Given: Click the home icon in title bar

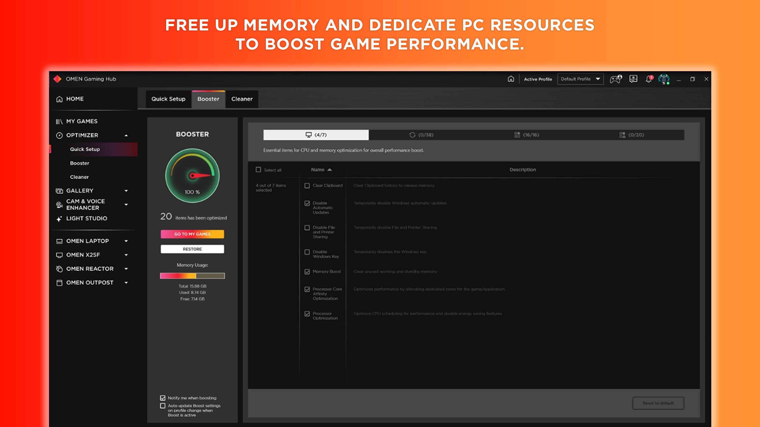Looking at the screenshot, I should point(511,79).
